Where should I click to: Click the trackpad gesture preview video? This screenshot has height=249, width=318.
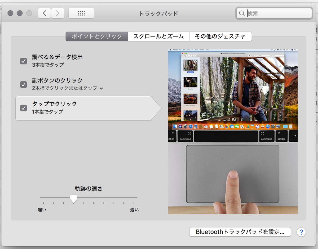click(x=233, y=131)
